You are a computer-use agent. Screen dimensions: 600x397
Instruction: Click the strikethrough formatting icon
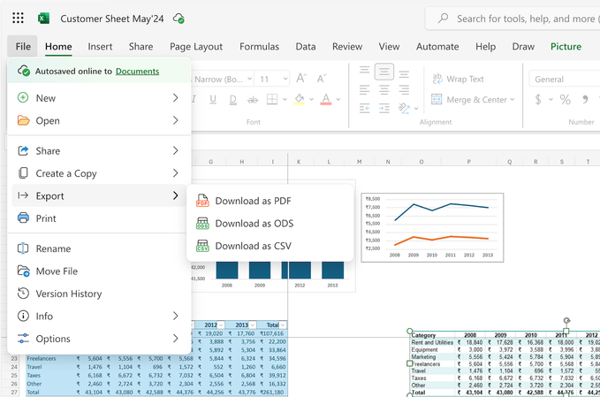coord(251,100)
